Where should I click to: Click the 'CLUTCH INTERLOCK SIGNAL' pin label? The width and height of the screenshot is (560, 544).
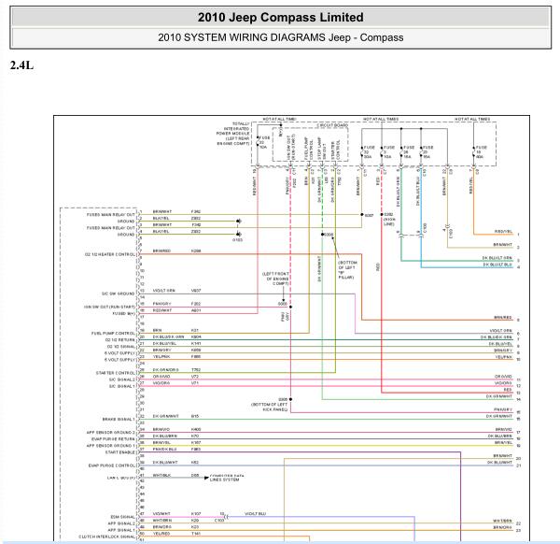point(107,537)
